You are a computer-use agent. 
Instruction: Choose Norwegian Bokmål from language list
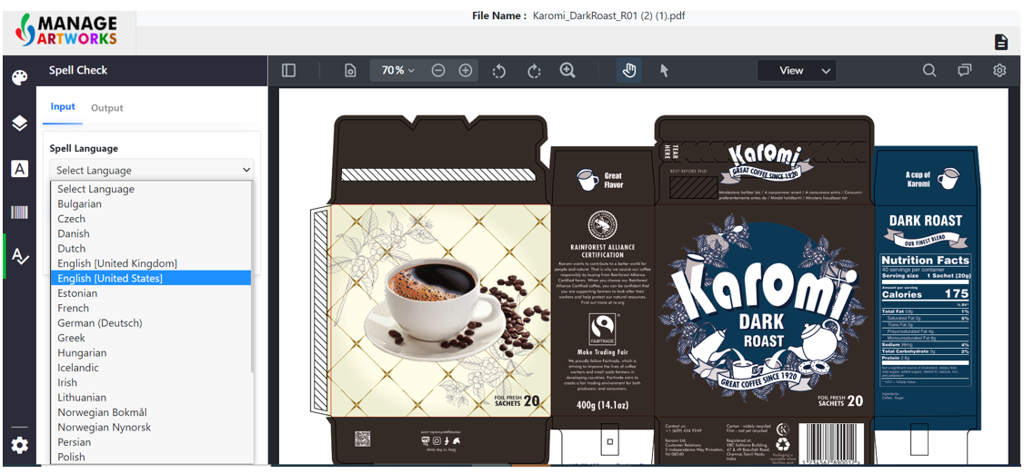[151, 413]
